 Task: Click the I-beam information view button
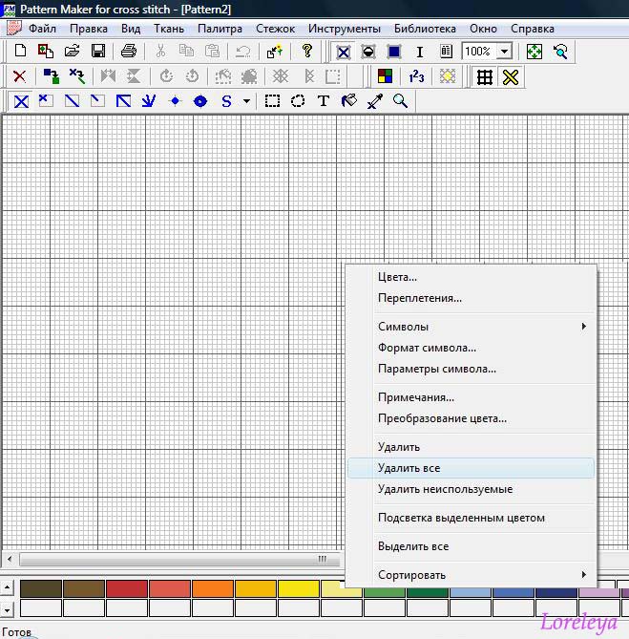click(420, 52)
